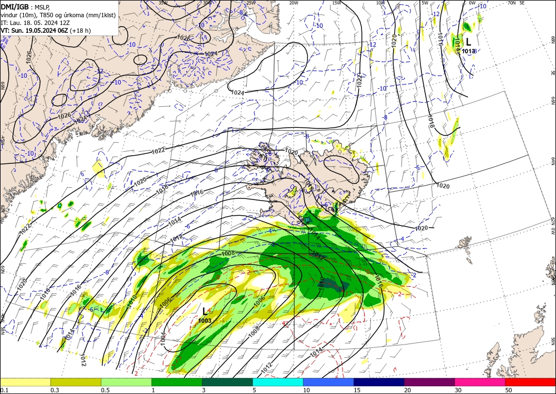Viewport: 556px width, 394px height.
Task: Click the cyan 5–10 legend color block
Action: pyautogui.click(x=278, y=382)
